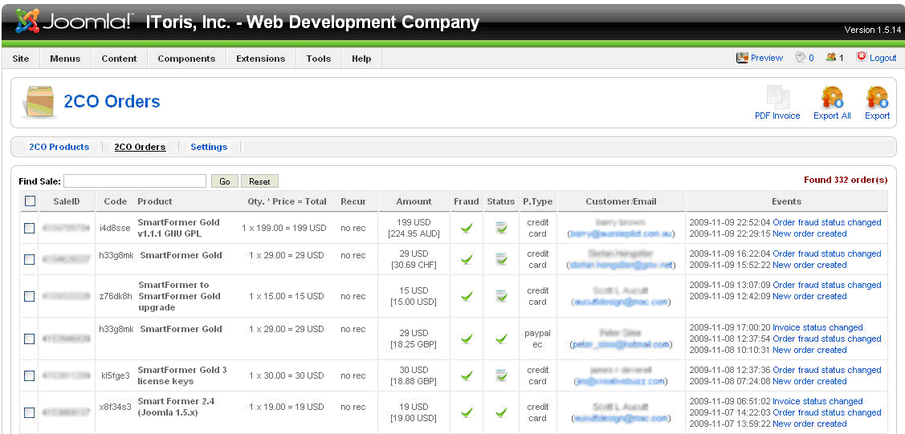Open 13:07:09 Order fraud status changed event
905x434 pixels.
coord(826,285)
